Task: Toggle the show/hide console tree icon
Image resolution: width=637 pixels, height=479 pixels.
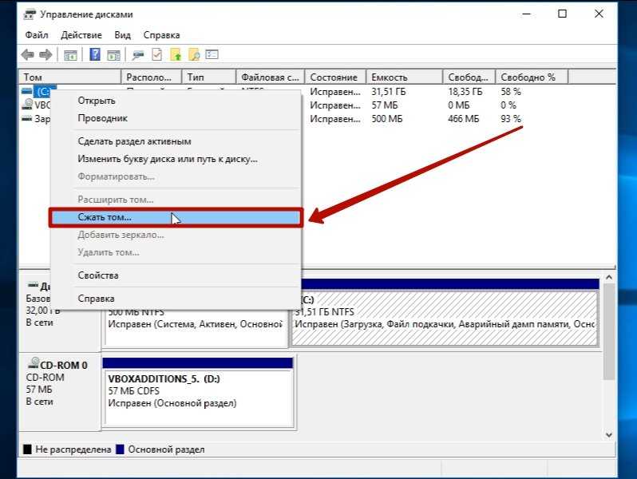Action: pos(70,55)
